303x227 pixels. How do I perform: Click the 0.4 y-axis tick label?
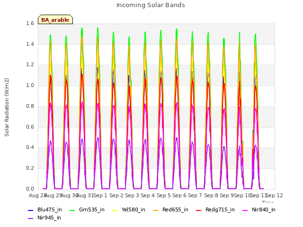30,147
